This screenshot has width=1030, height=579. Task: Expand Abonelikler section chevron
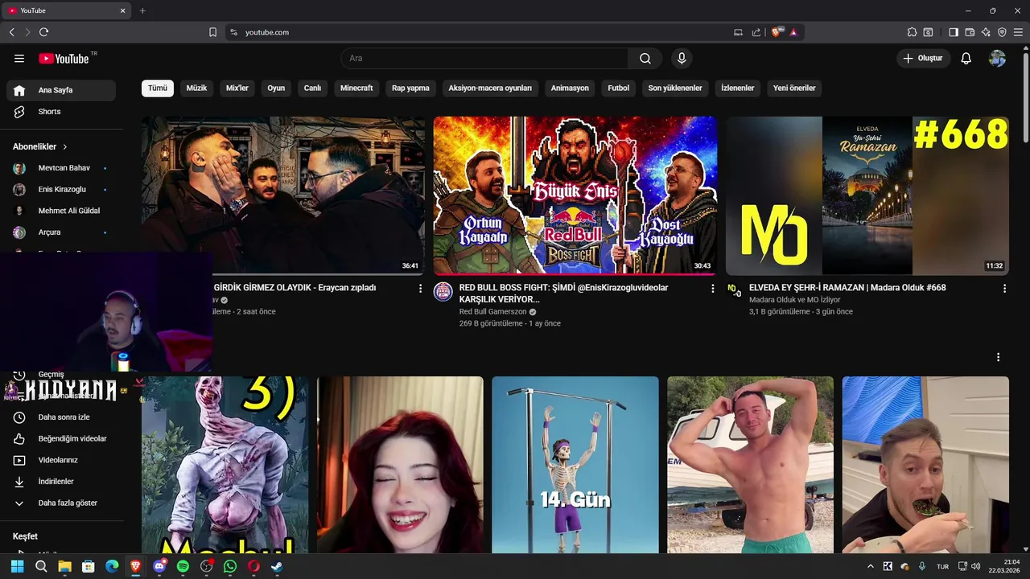click(x=65, y=147)
